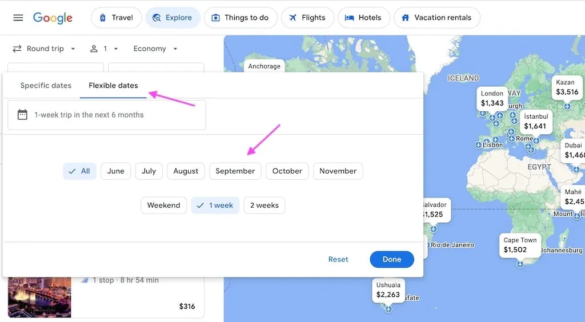
Task: Toggle the All months chip
Action: pyautogui.click(x=79, y=171)
